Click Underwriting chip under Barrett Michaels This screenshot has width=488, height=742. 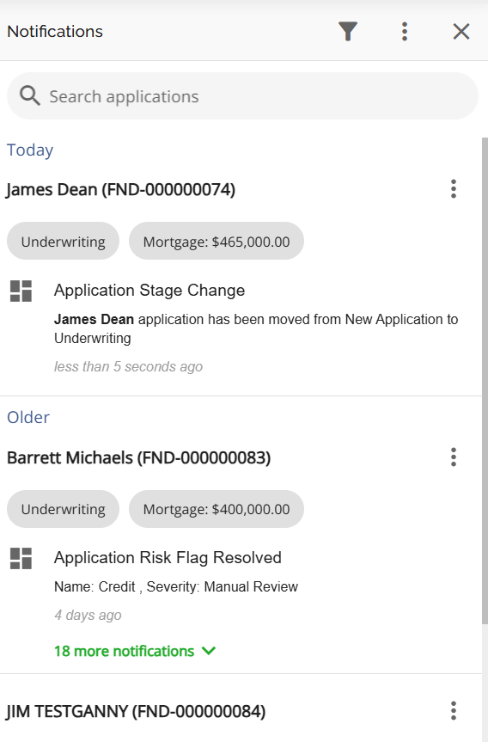[63, 509]
